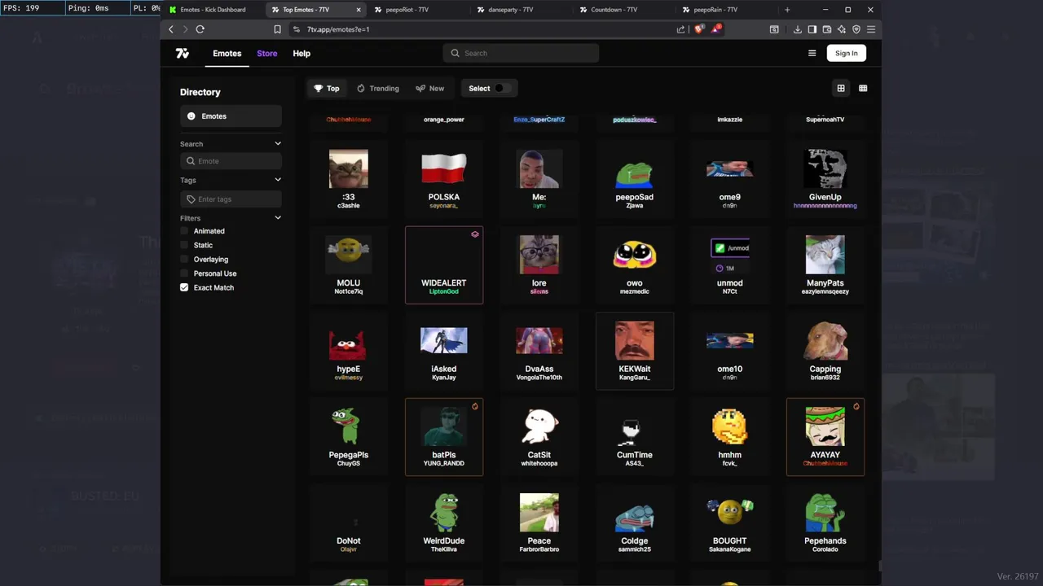
Task: Open the Store nav item
Action: click(x=267, y=53)
